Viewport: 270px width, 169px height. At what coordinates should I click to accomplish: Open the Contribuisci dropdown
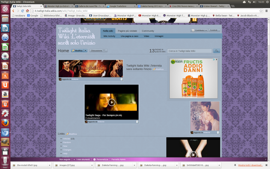pyautogui.click(x=199, y=30)
